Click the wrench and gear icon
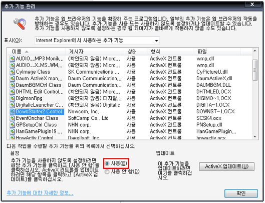Viewport: 265px width, 203px height. pyautogui.click(x=20, y=24)
